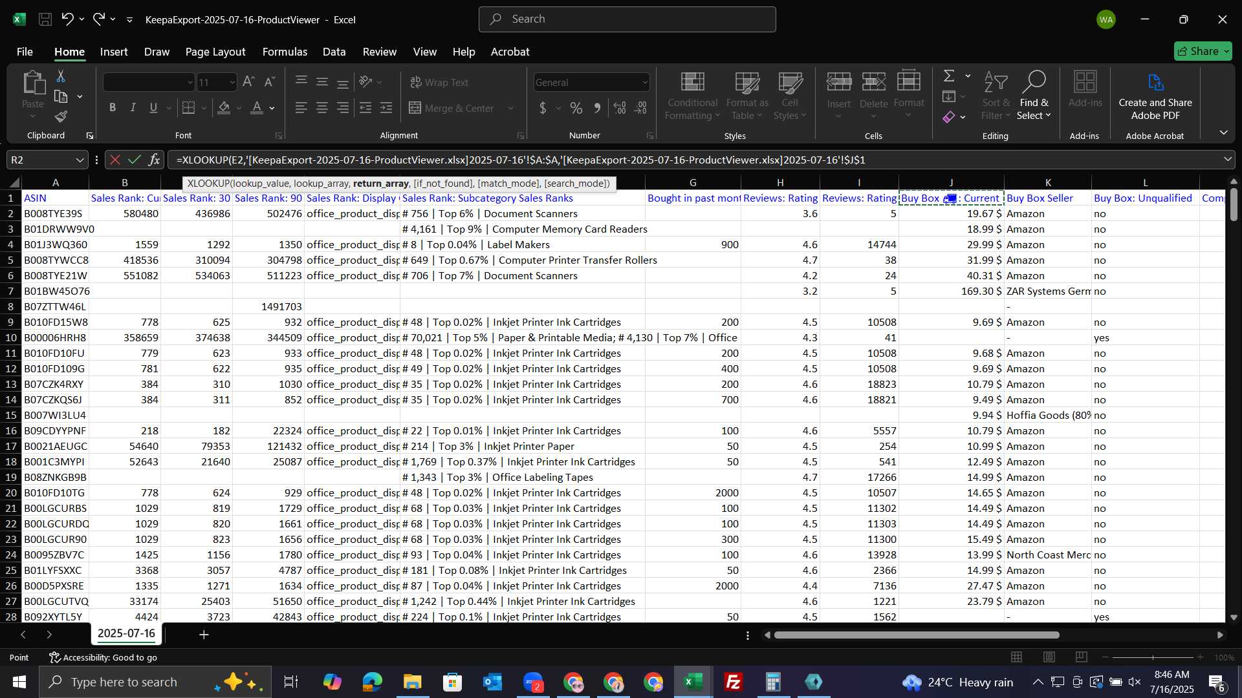This screenshot has height=698, width=1242.
Task: Click the Decrease Decimal icon
Action: point(640,108)
